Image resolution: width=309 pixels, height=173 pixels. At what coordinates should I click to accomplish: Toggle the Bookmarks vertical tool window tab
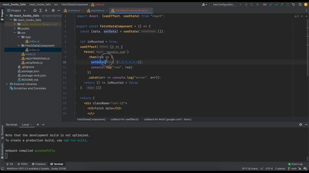2,151
